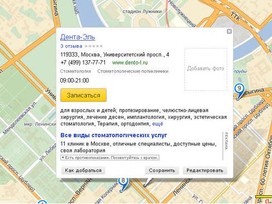Click the Сохранить button
This screenshot has width=272, height=204.
pyautogui.click(x=162, y=171)
